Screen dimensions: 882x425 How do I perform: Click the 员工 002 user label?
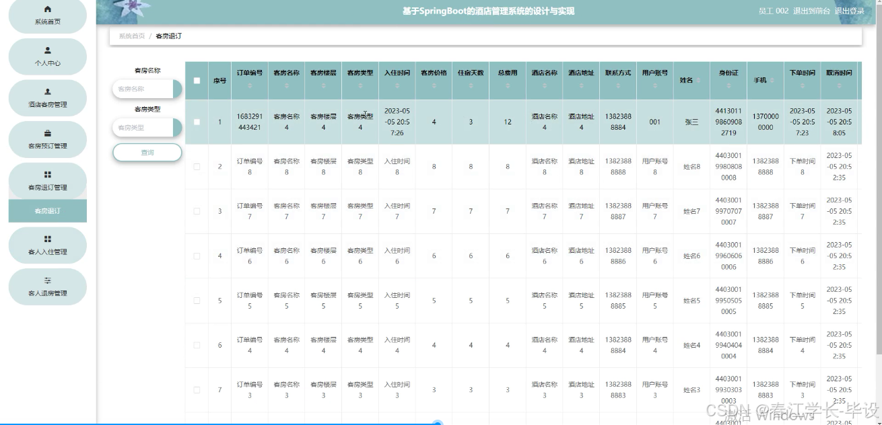[773, 11]
